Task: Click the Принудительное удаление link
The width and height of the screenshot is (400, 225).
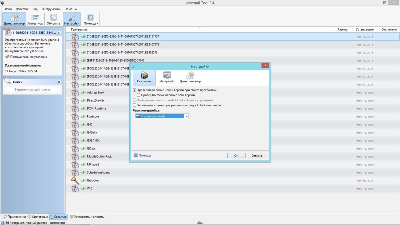Action: pos(28,57)
